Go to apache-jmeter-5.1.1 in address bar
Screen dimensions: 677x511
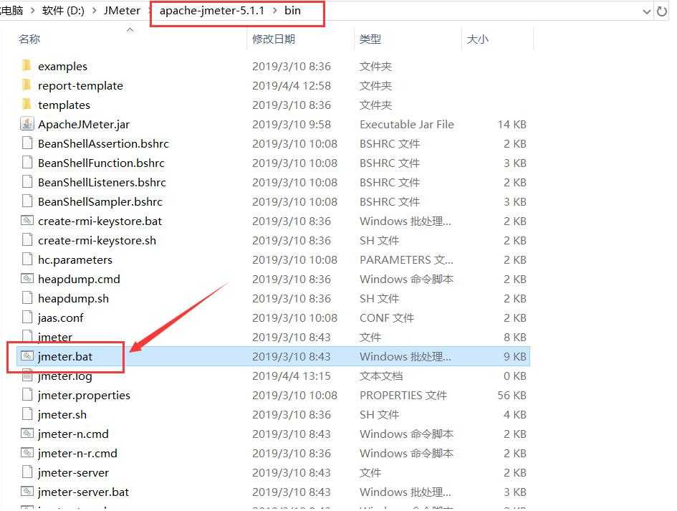click(x=212, y=11)
